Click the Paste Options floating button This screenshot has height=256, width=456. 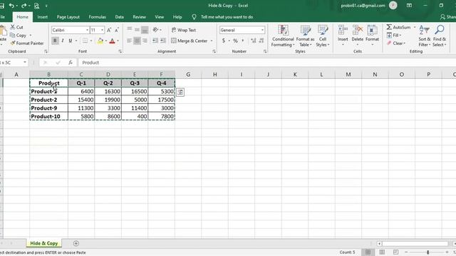(x=180, y=92)
